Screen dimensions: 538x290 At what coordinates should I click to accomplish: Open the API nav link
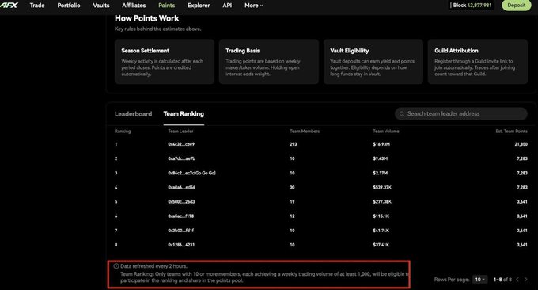(x=227, y=6)
